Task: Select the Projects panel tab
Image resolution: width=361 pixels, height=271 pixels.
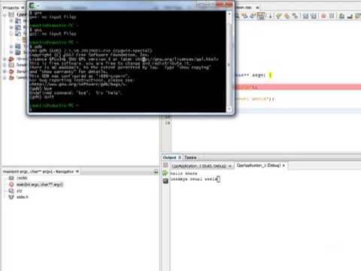Action: 11,8
